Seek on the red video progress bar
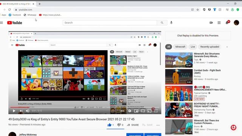 pyautogui.click(x=85, y=107)
